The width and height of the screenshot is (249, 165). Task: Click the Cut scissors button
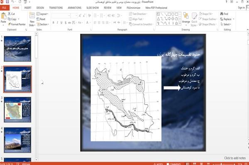[x=12, y=14]
